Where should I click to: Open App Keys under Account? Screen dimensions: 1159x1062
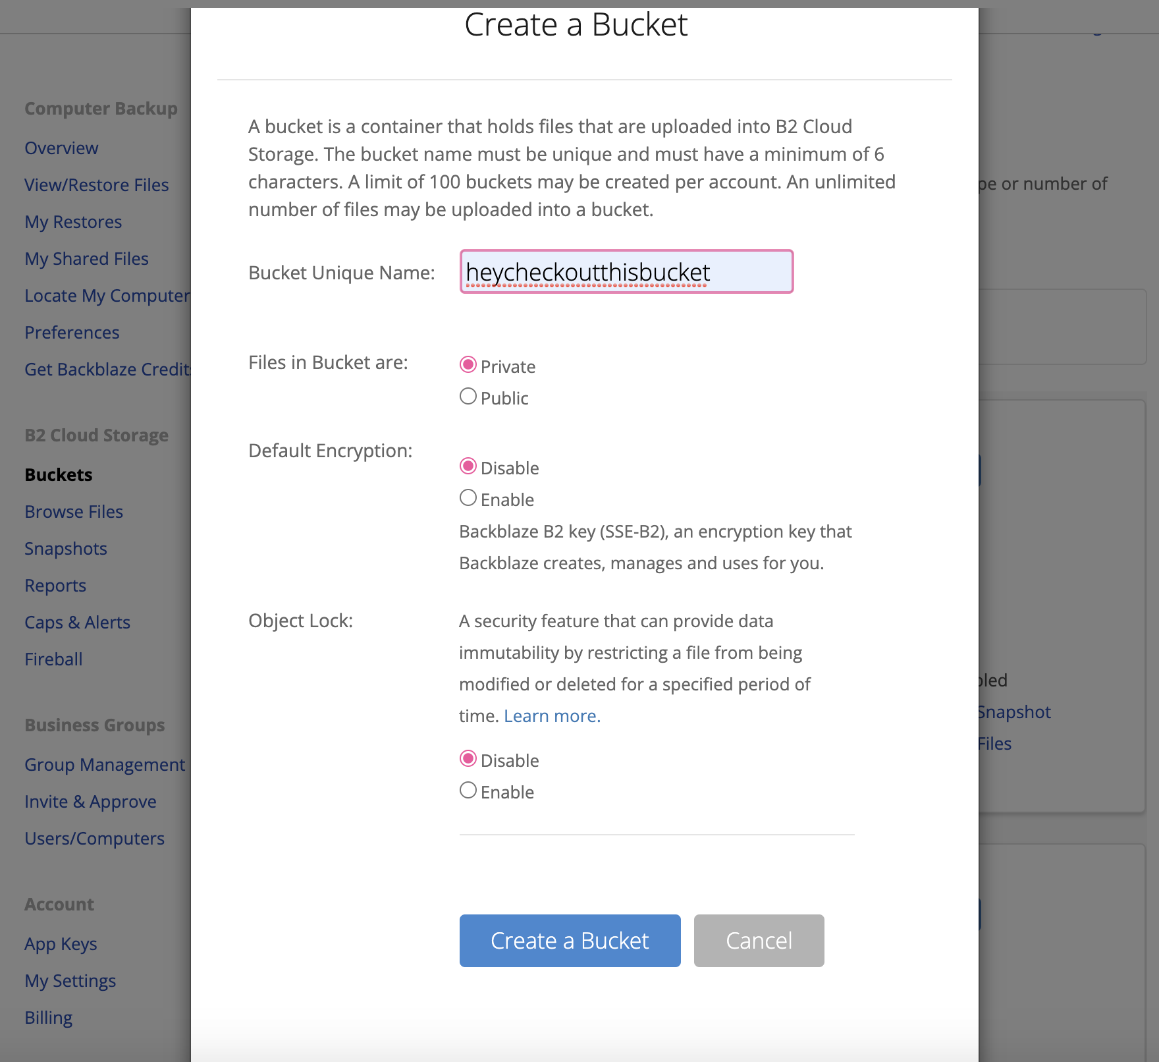coord(61,944)
